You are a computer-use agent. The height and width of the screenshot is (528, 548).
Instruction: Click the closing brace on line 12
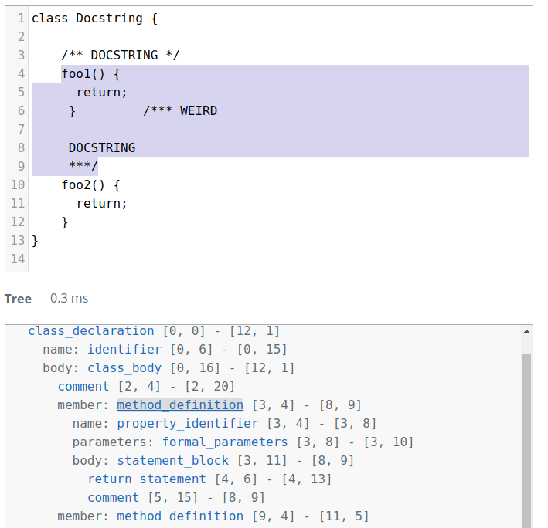pos(65,222)
